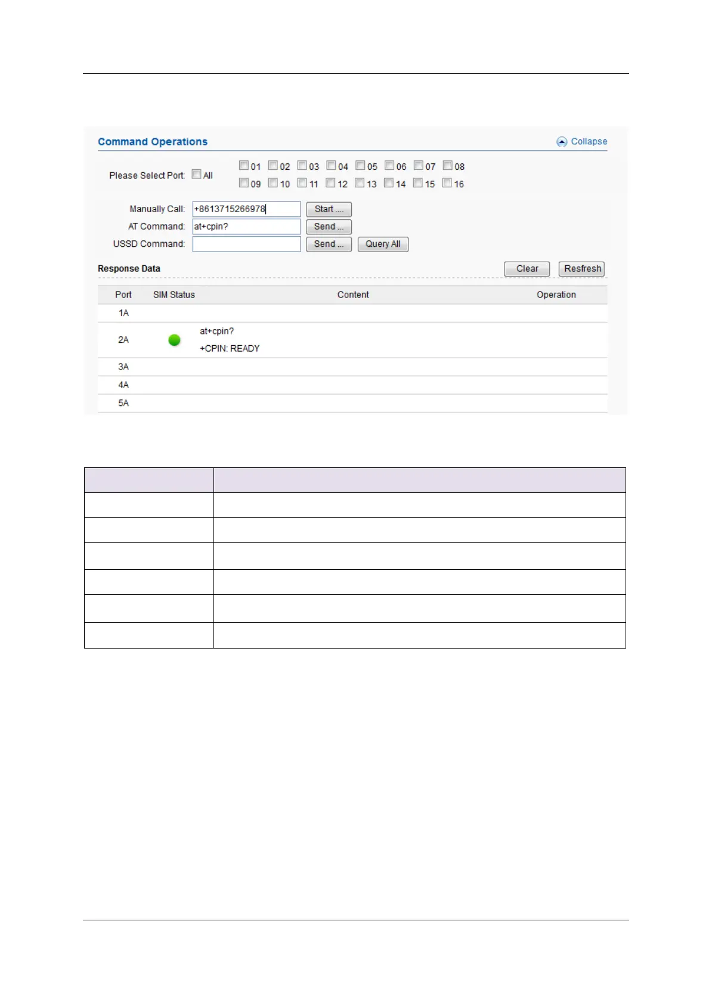712x1005 pixels.
Task: Tick port 09 checkbox
Action: [244, 183]
